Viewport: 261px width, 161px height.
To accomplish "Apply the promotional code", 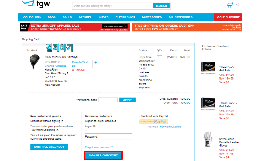I will tap(127, 100).
